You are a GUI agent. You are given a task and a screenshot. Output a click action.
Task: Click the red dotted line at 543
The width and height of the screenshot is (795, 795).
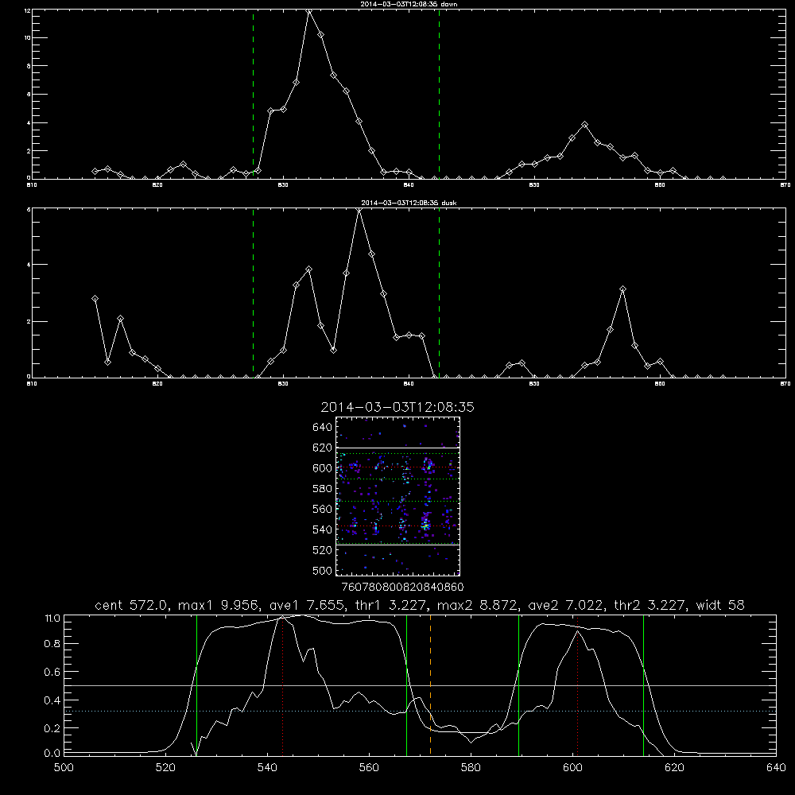282,684
